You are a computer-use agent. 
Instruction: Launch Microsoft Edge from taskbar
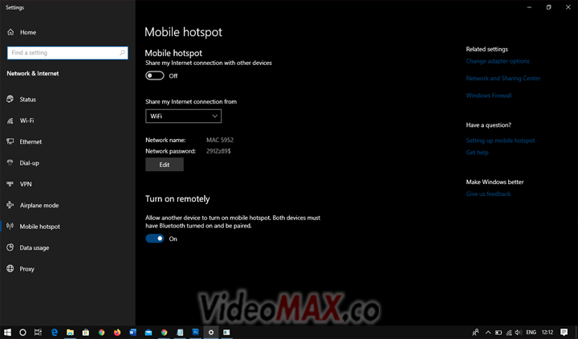55,333
